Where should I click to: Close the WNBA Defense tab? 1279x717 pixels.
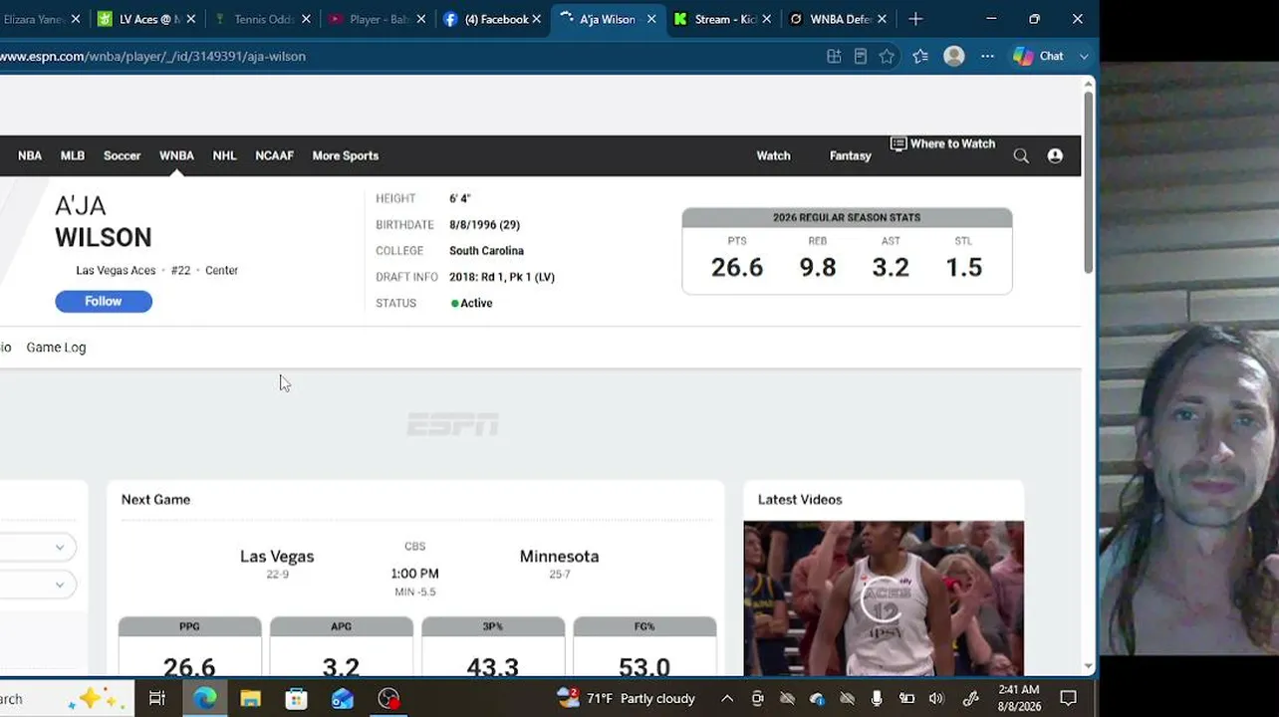click(x=882, y=19)
